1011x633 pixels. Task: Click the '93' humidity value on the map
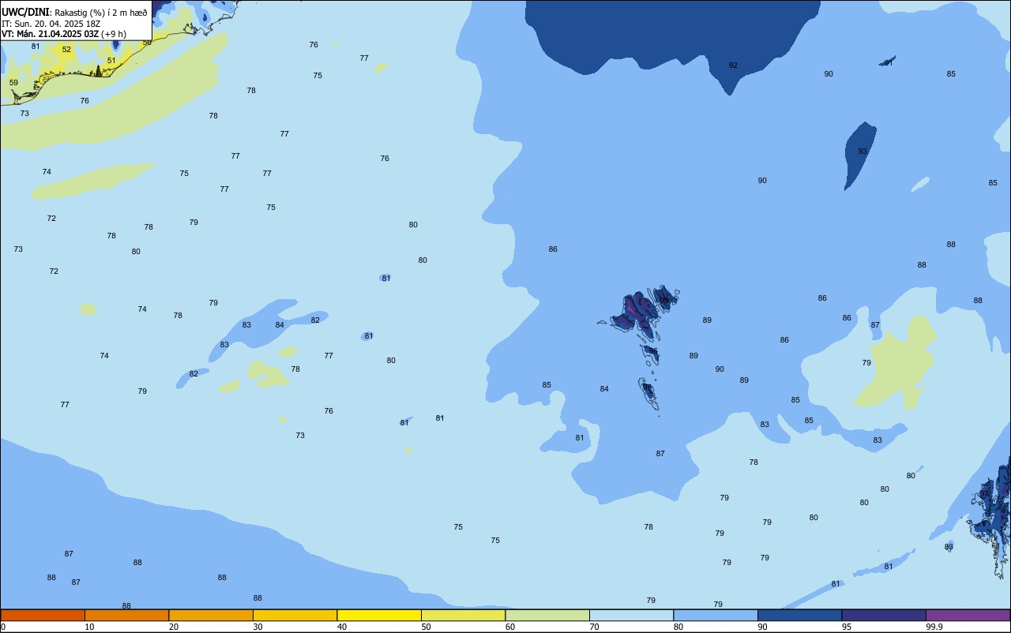point(863,152)
